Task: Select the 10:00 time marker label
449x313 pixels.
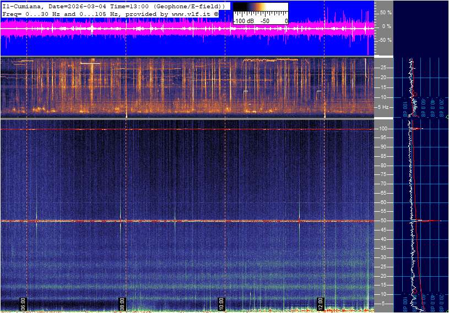Action: 221,303
